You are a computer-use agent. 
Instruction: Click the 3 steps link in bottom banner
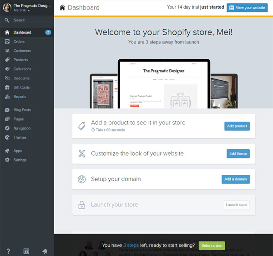[131, 246]
